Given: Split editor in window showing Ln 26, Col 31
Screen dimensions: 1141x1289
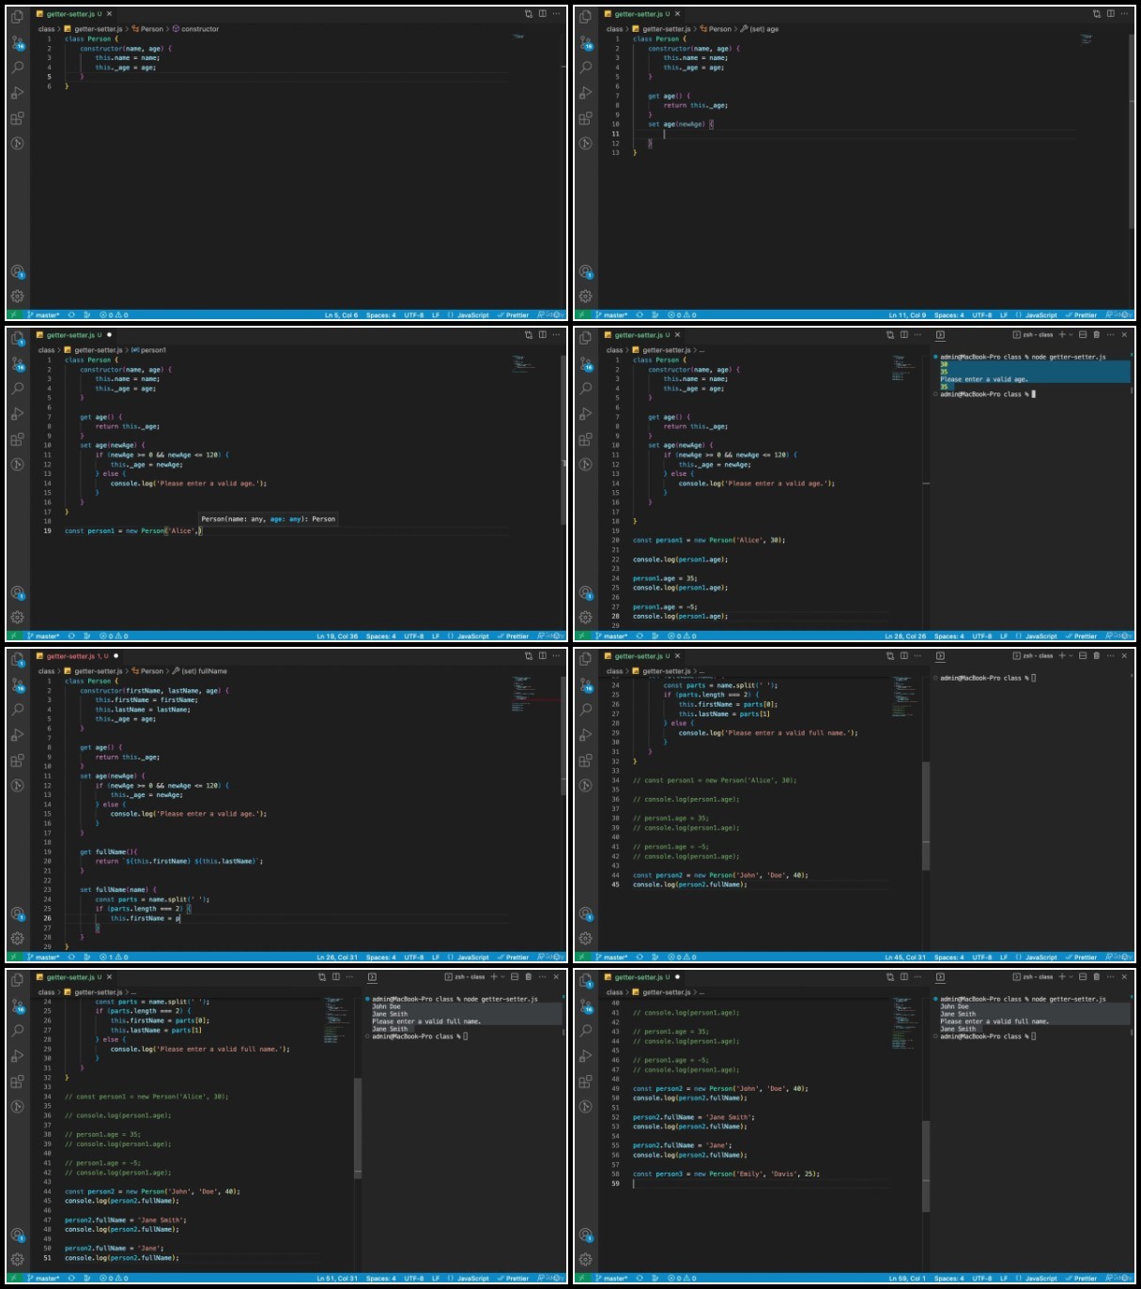Looking at the screenshot, I should point(542,656).
